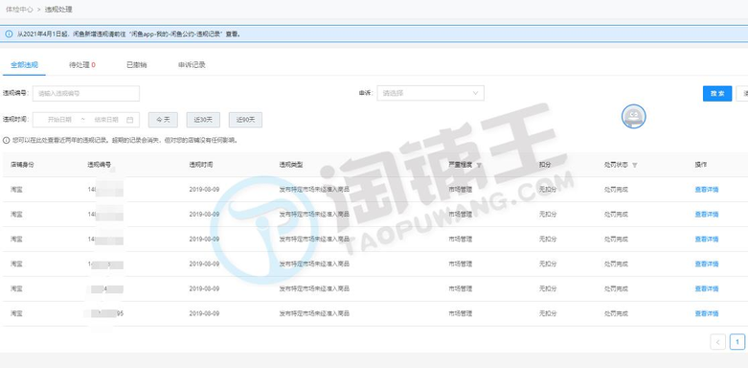This screenshot has width=748, height=368.
Task: Click the 今天 quick filter button
Action: tap(163, 120)
